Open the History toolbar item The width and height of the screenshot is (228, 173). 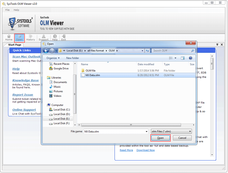tap(30, 38)
